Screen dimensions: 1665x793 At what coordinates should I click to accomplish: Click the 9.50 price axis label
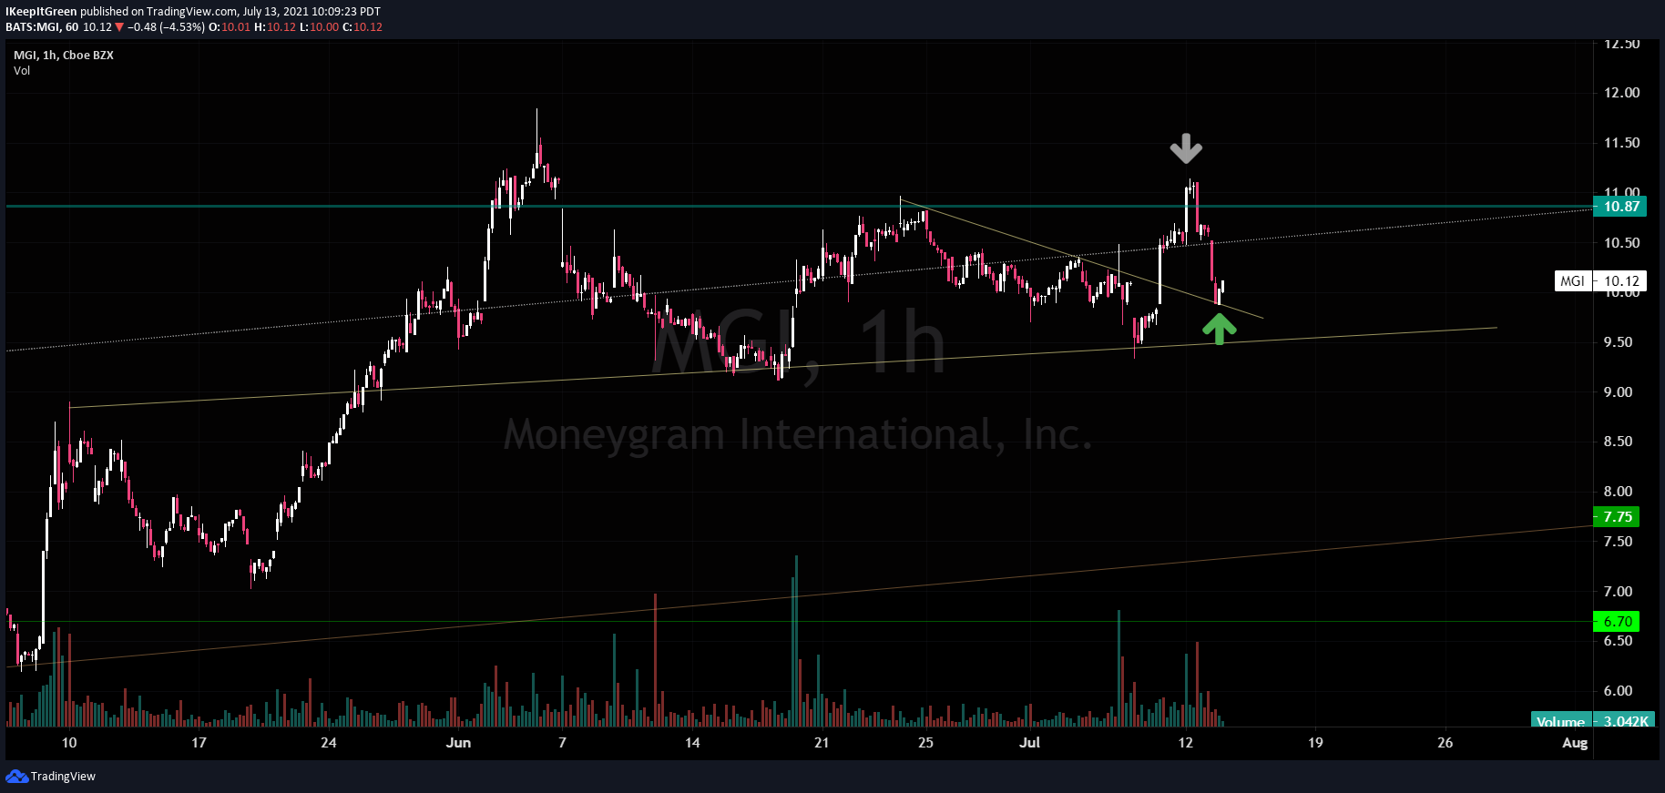1618,342
